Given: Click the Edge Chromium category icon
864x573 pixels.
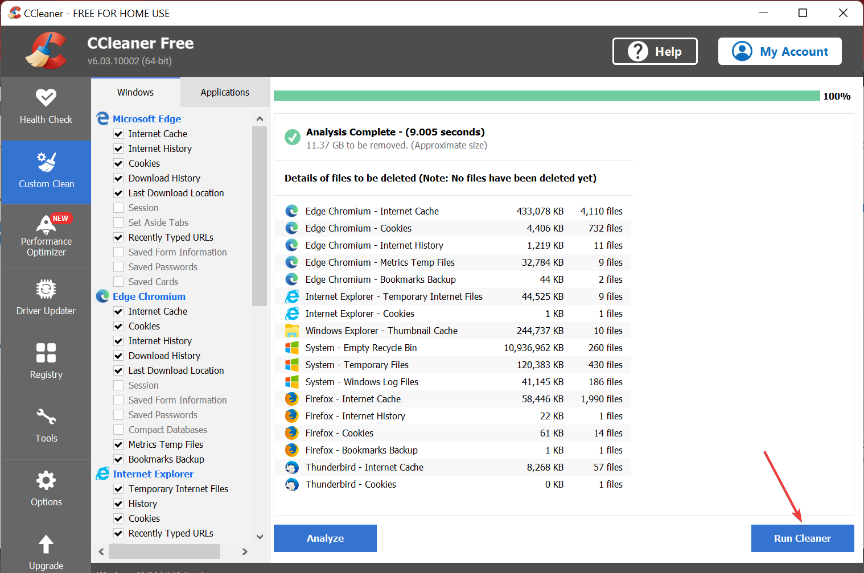Looking at the screenshot, I should pyautogui.click(x=102, y=296).
